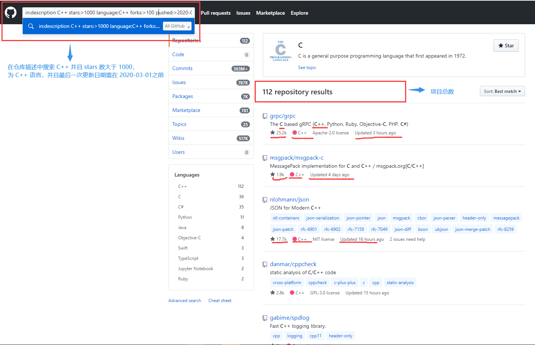Filter results by Java language

tap(211, 228)
